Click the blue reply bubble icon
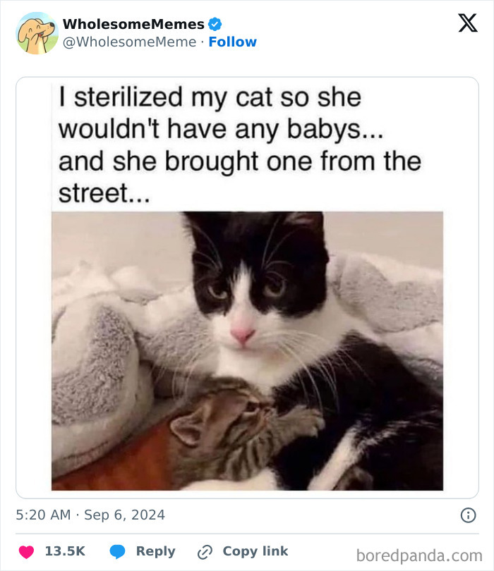 coord(119,551)
